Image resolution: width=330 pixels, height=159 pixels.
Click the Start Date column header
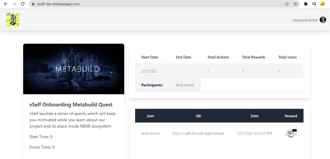150,57
